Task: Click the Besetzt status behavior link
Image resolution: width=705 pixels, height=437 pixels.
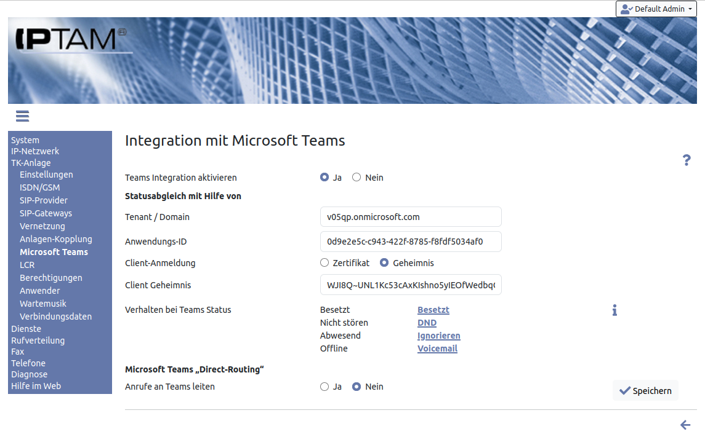Action: pyautogui.click(x=433, y=310)
